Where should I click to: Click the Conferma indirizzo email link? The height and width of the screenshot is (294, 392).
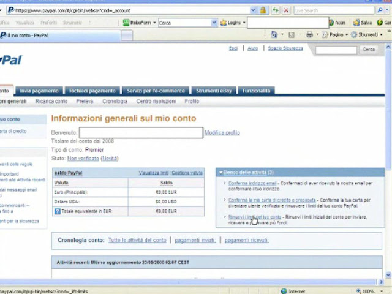[252, 183]
